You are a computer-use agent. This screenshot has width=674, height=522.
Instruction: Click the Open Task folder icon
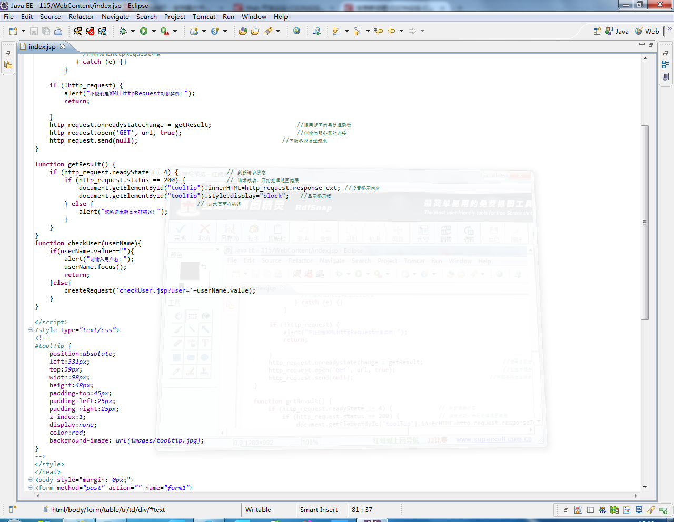click(255, 31)
